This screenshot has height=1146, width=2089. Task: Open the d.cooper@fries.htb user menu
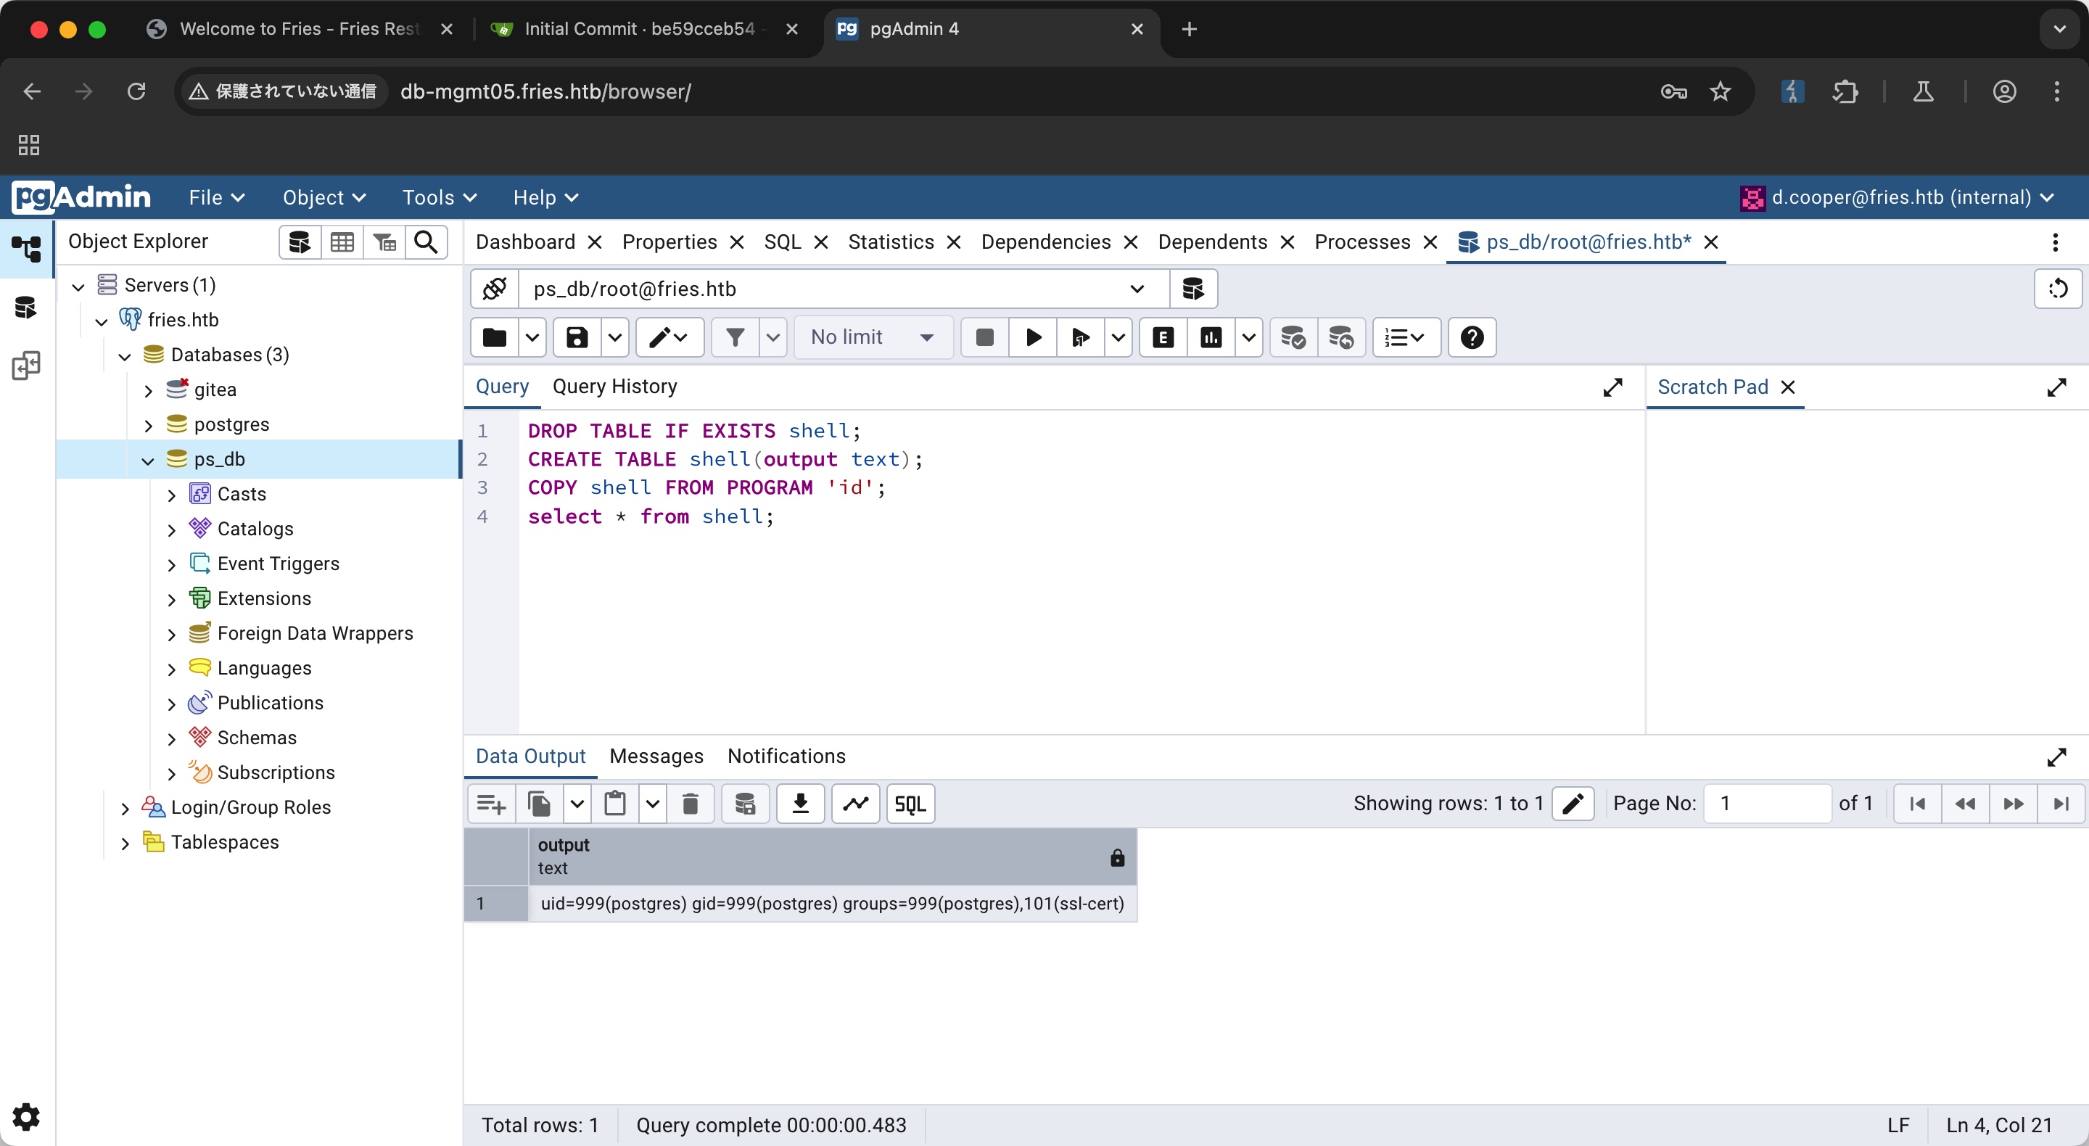(x=1898, y=198)
